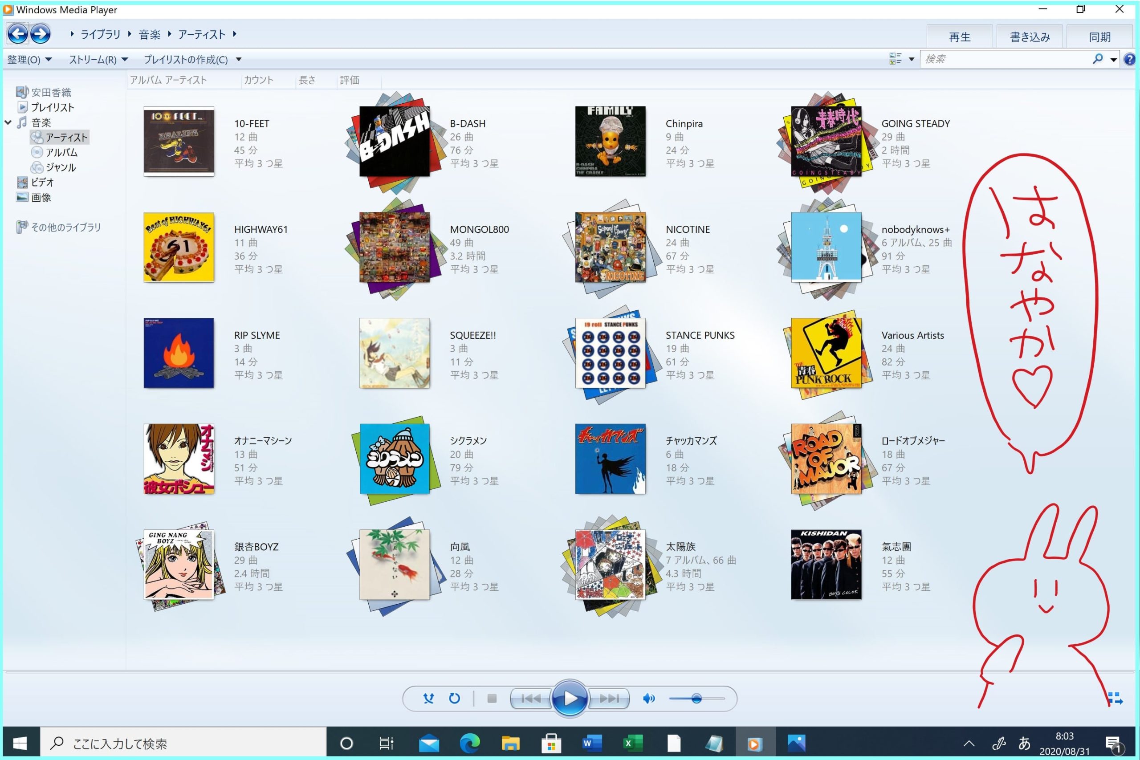
Task: Select 安田香織 library in navigation pane
Action: point(51,92)
